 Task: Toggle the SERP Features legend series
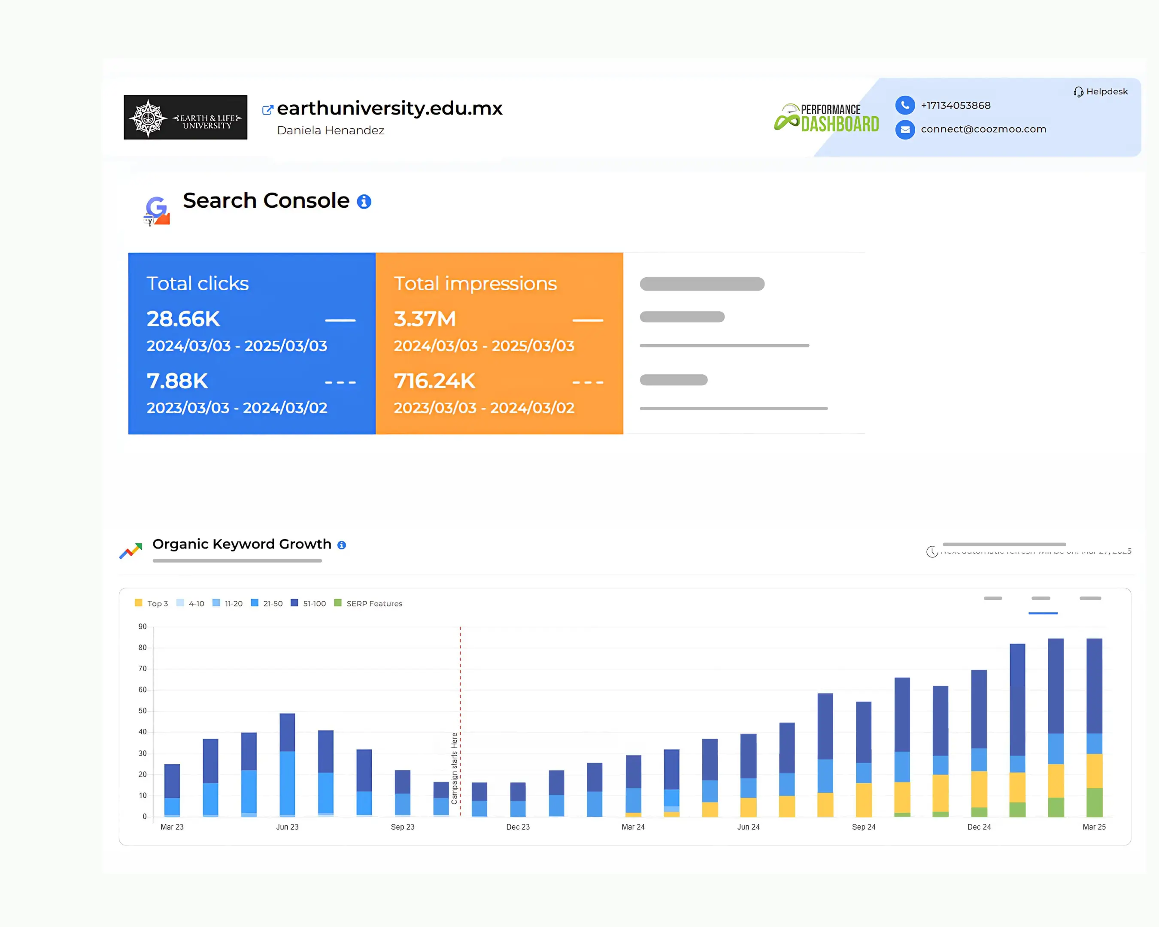pyautogui.click(x=368, y=603)
